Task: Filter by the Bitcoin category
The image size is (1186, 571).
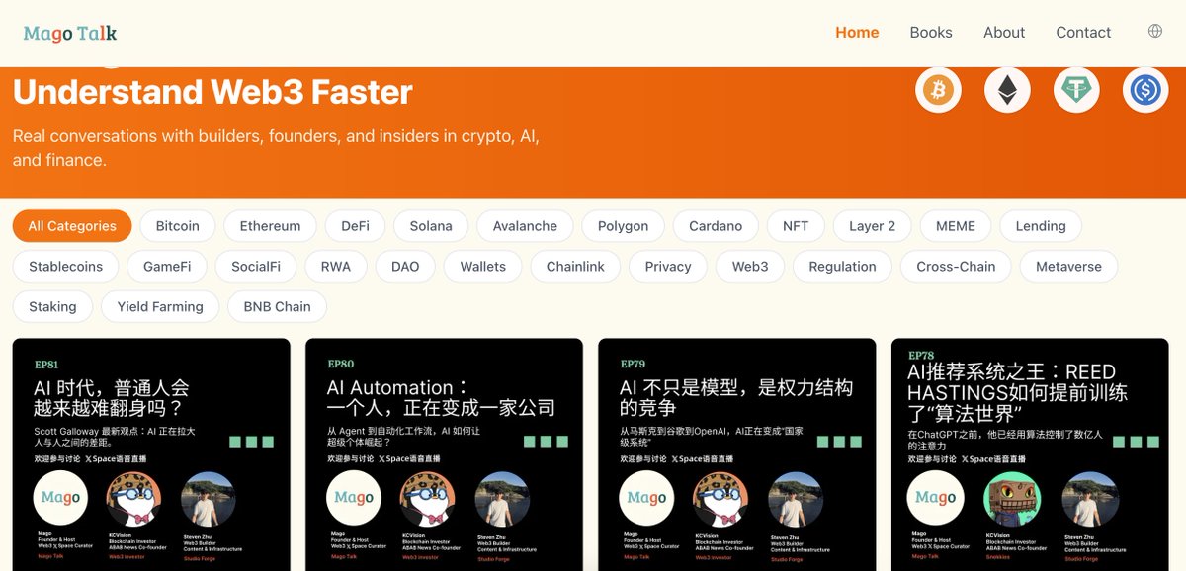Action: [178, 226]
